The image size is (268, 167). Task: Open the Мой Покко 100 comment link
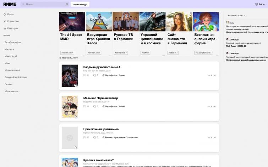pyautogui.click(x=236, y=46)
